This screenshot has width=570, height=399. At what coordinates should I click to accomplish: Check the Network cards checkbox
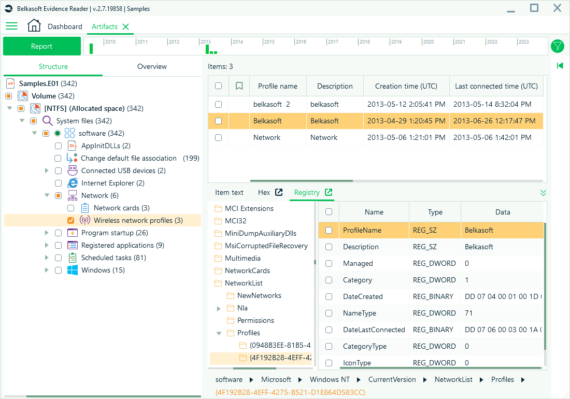70,208
